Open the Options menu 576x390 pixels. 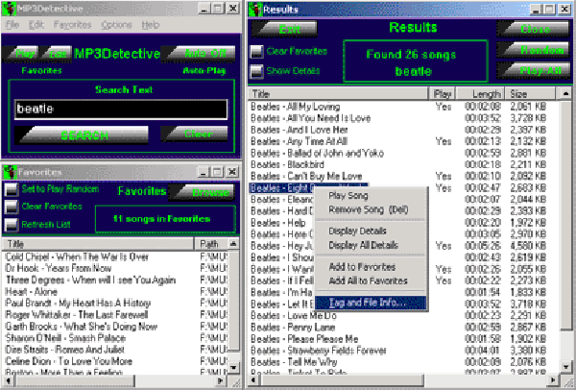pyautogui.click(x=117, y=25)
